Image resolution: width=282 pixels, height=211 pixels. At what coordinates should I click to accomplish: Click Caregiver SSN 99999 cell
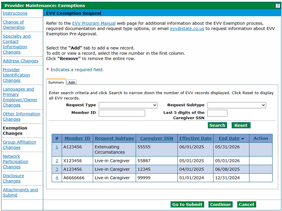pyautogui.click(x=157, y=178)
